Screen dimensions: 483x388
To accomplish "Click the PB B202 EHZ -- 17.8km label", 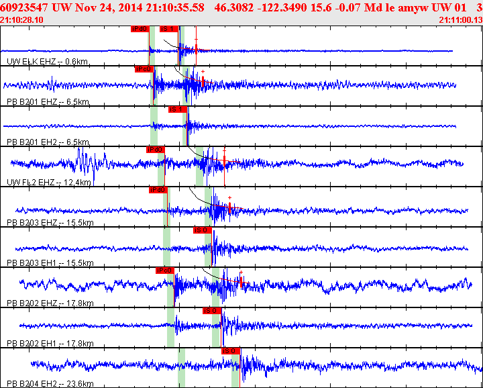I will tap(50, 303).
